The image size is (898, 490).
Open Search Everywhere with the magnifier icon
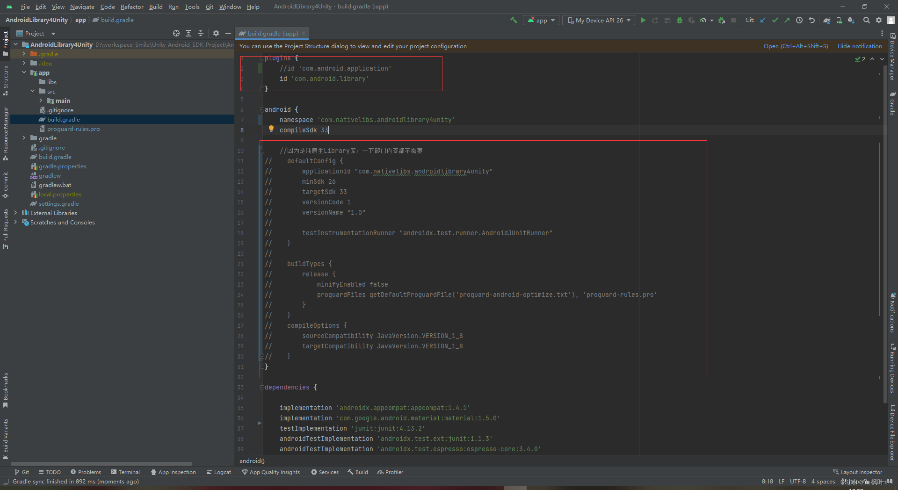[x=867, y=20]
